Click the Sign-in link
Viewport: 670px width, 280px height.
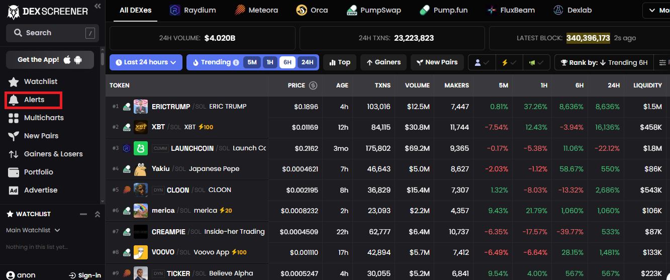click(x=85, y=275)
